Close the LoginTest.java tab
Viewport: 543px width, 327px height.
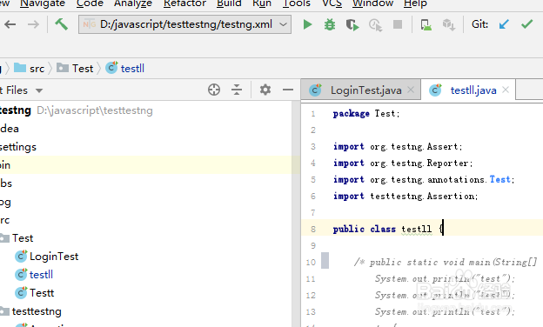(x=411, y=90)
